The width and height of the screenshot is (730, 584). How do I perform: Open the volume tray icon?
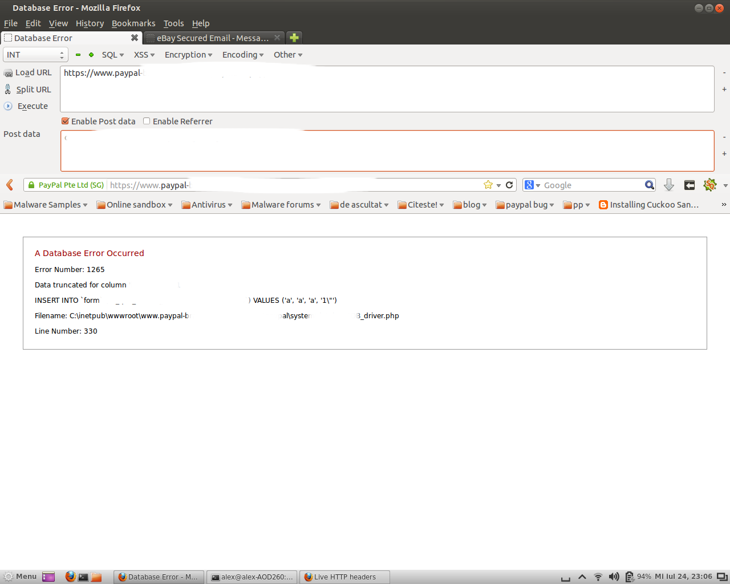point(614,577)
